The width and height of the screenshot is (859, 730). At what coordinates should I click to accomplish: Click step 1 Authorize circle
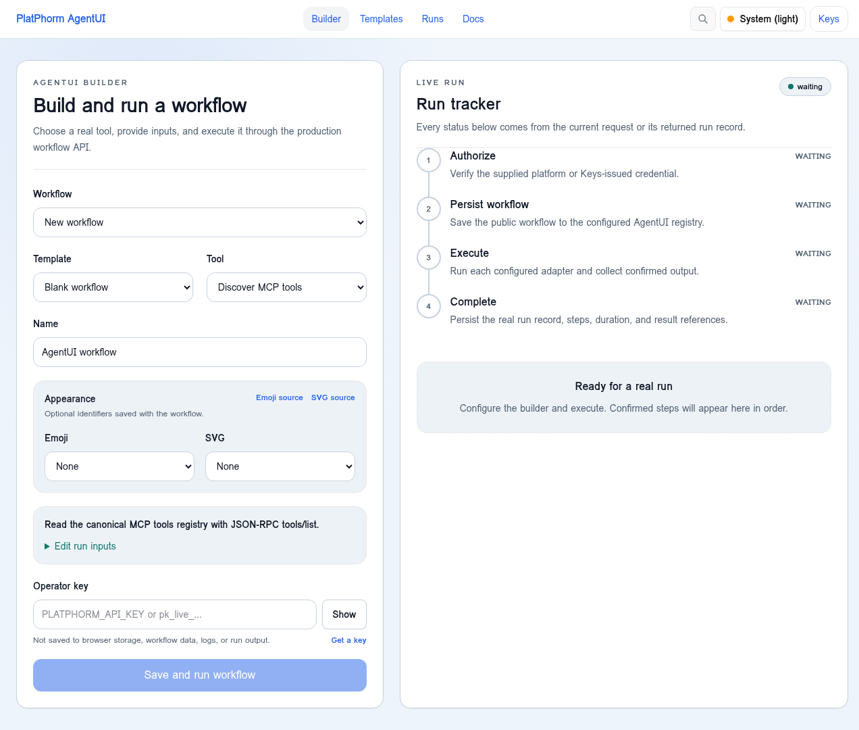(429, 160)
